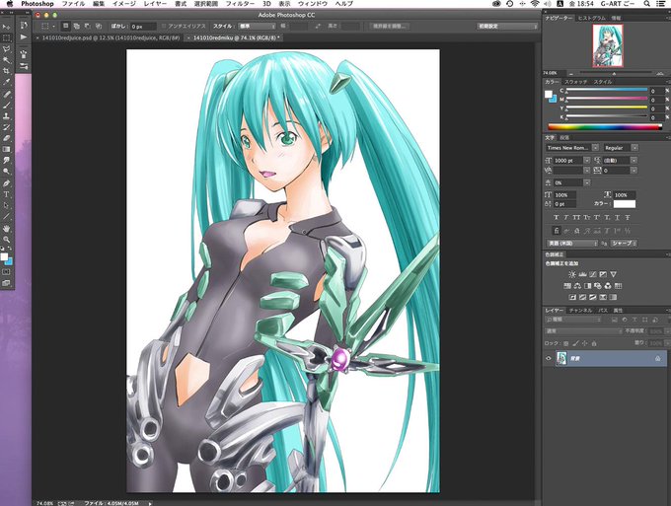The image size is (671, 506).
Task: Select the Move tool
Action: point(7,27)
